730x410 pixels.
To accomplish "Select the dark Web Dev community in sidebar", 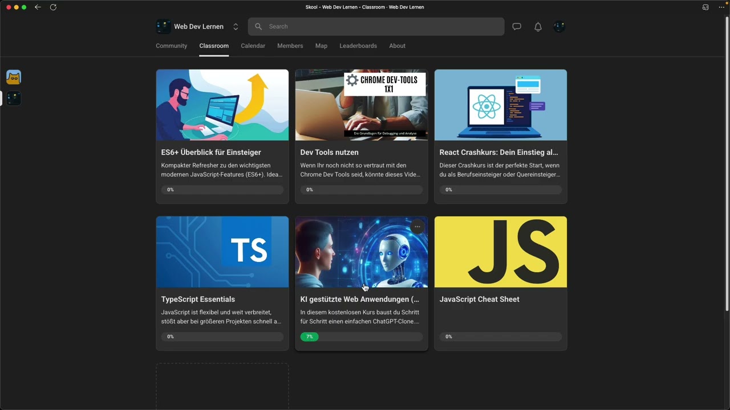I will pyautogui.click(x=14, y=98).
